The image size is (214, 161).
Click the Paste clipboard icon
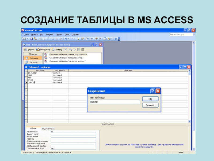(61, 39)
